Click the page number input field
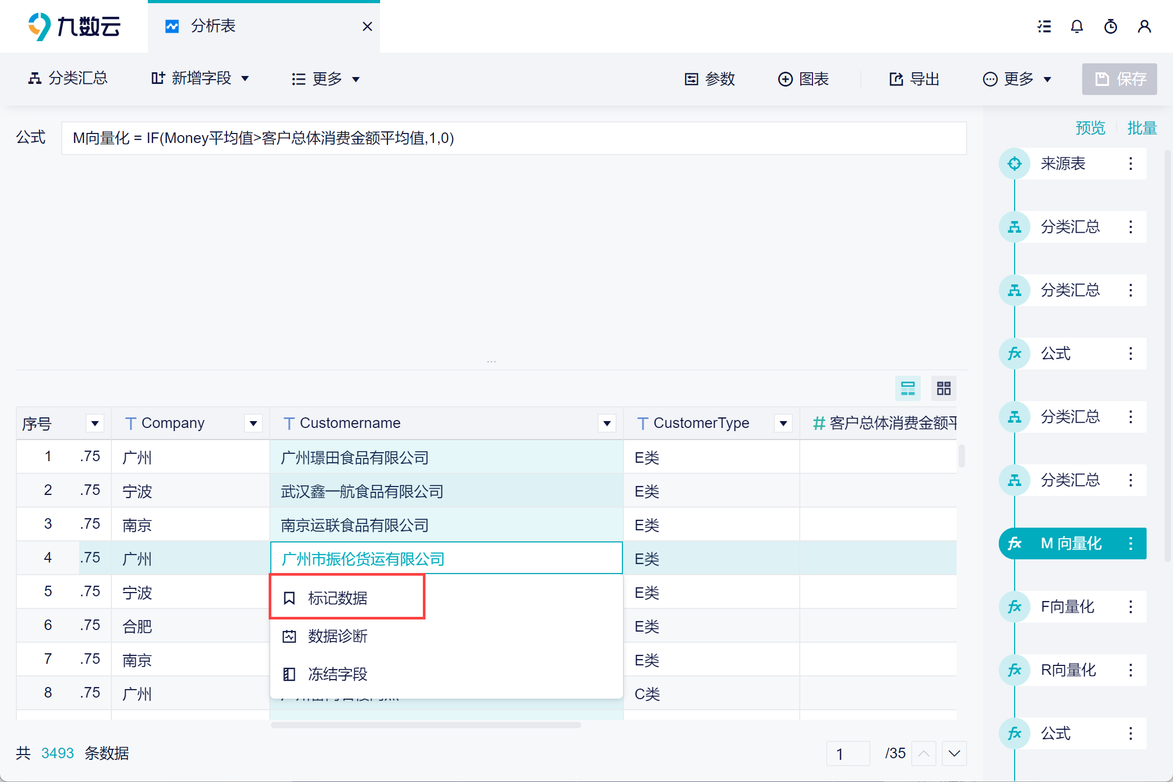1173x782 pixels. pos(848,754)
